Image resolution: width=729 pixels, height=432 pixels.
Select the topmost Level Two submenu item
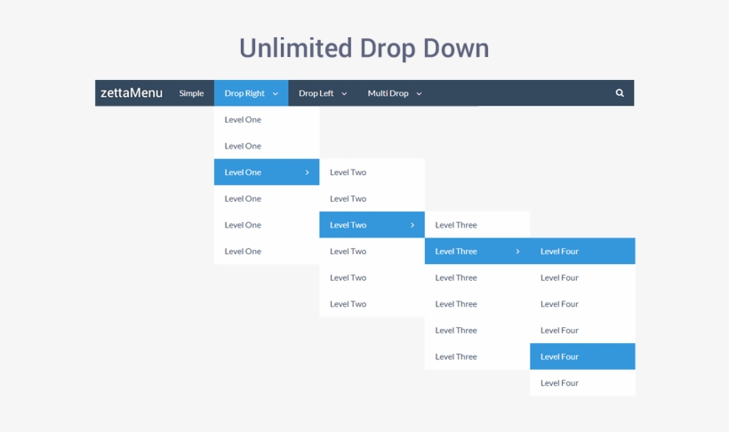(x=348, y=172)
